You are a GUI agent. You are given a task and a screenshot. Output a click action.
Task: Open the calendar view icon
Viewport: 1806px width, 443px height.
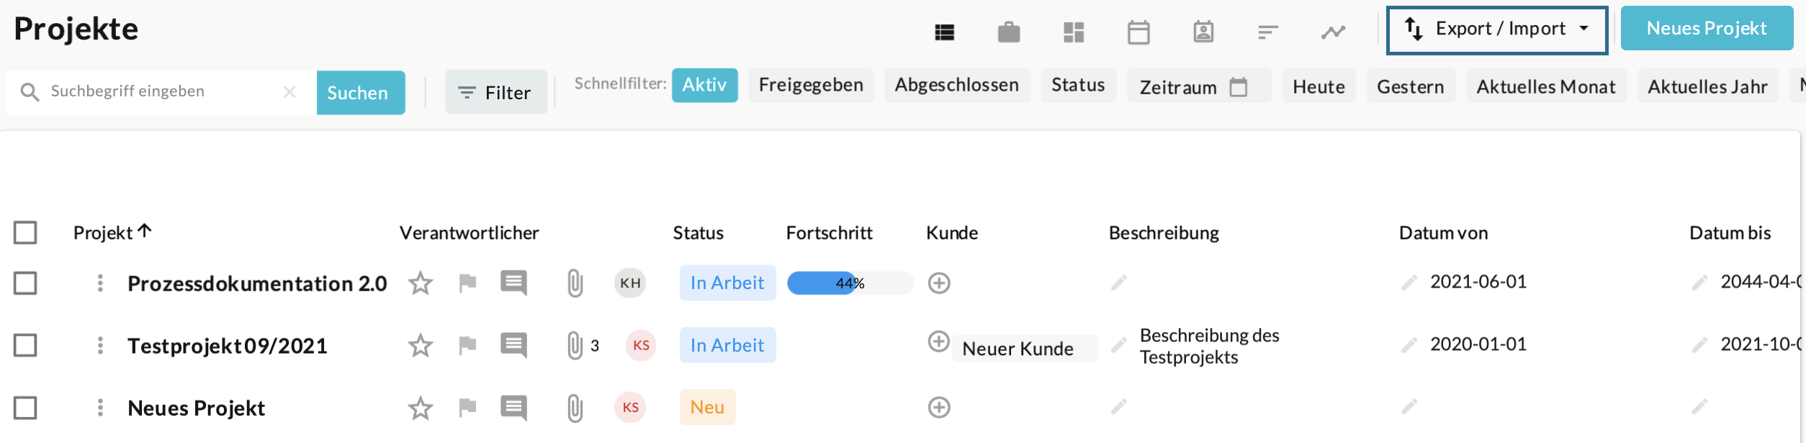pos(1138,32)
